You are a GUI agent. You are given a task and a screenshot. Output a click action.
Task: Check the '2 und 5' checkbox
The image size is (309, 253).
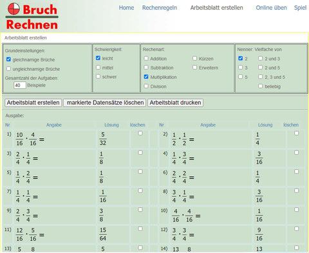[260, 67]
